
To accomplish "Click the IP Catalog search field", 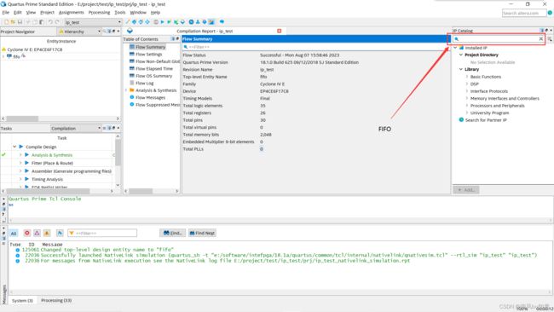I will [x=499, y=39].
